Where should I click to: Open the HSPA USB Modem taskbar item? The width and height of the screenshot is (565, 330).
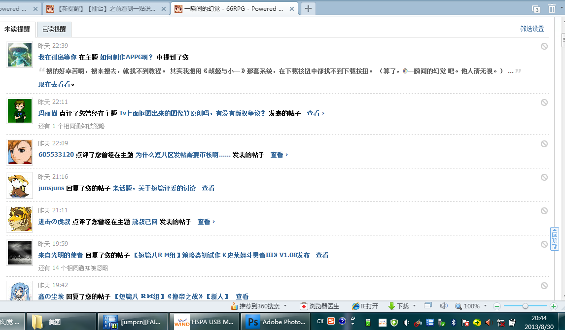pos(204,322)
